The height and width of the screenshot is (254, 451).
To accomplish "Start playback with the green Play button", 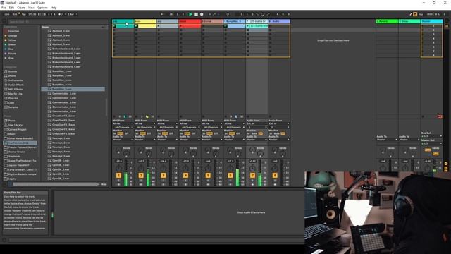I will (x=190, y=14).
